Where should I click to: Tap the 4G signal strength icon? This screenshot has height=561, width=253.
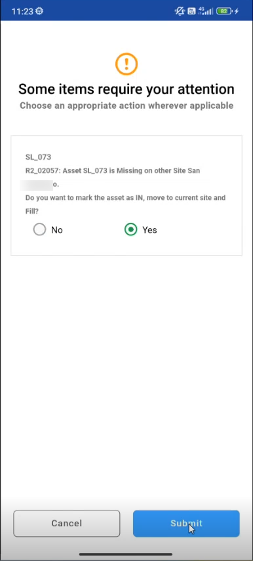pos(204,11)
